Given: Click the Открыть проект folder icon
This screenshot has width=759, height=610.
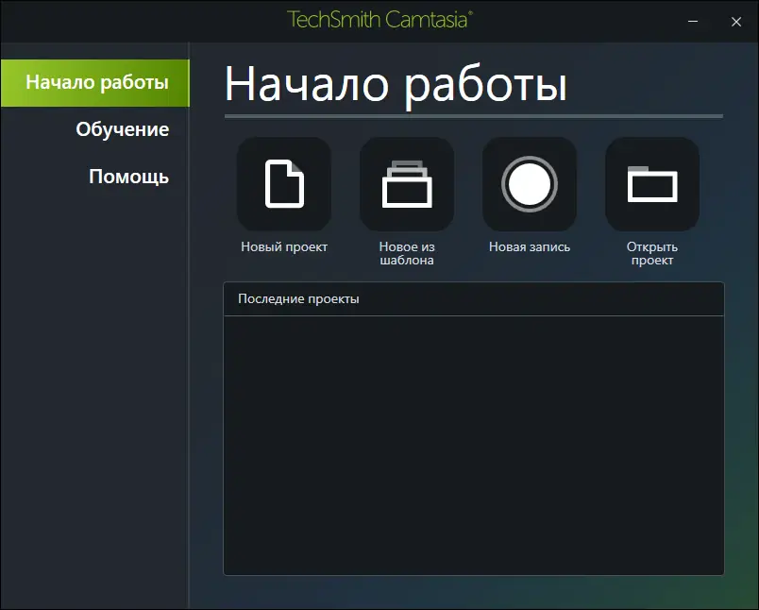Looking at the screenshot, I should 652,184.
